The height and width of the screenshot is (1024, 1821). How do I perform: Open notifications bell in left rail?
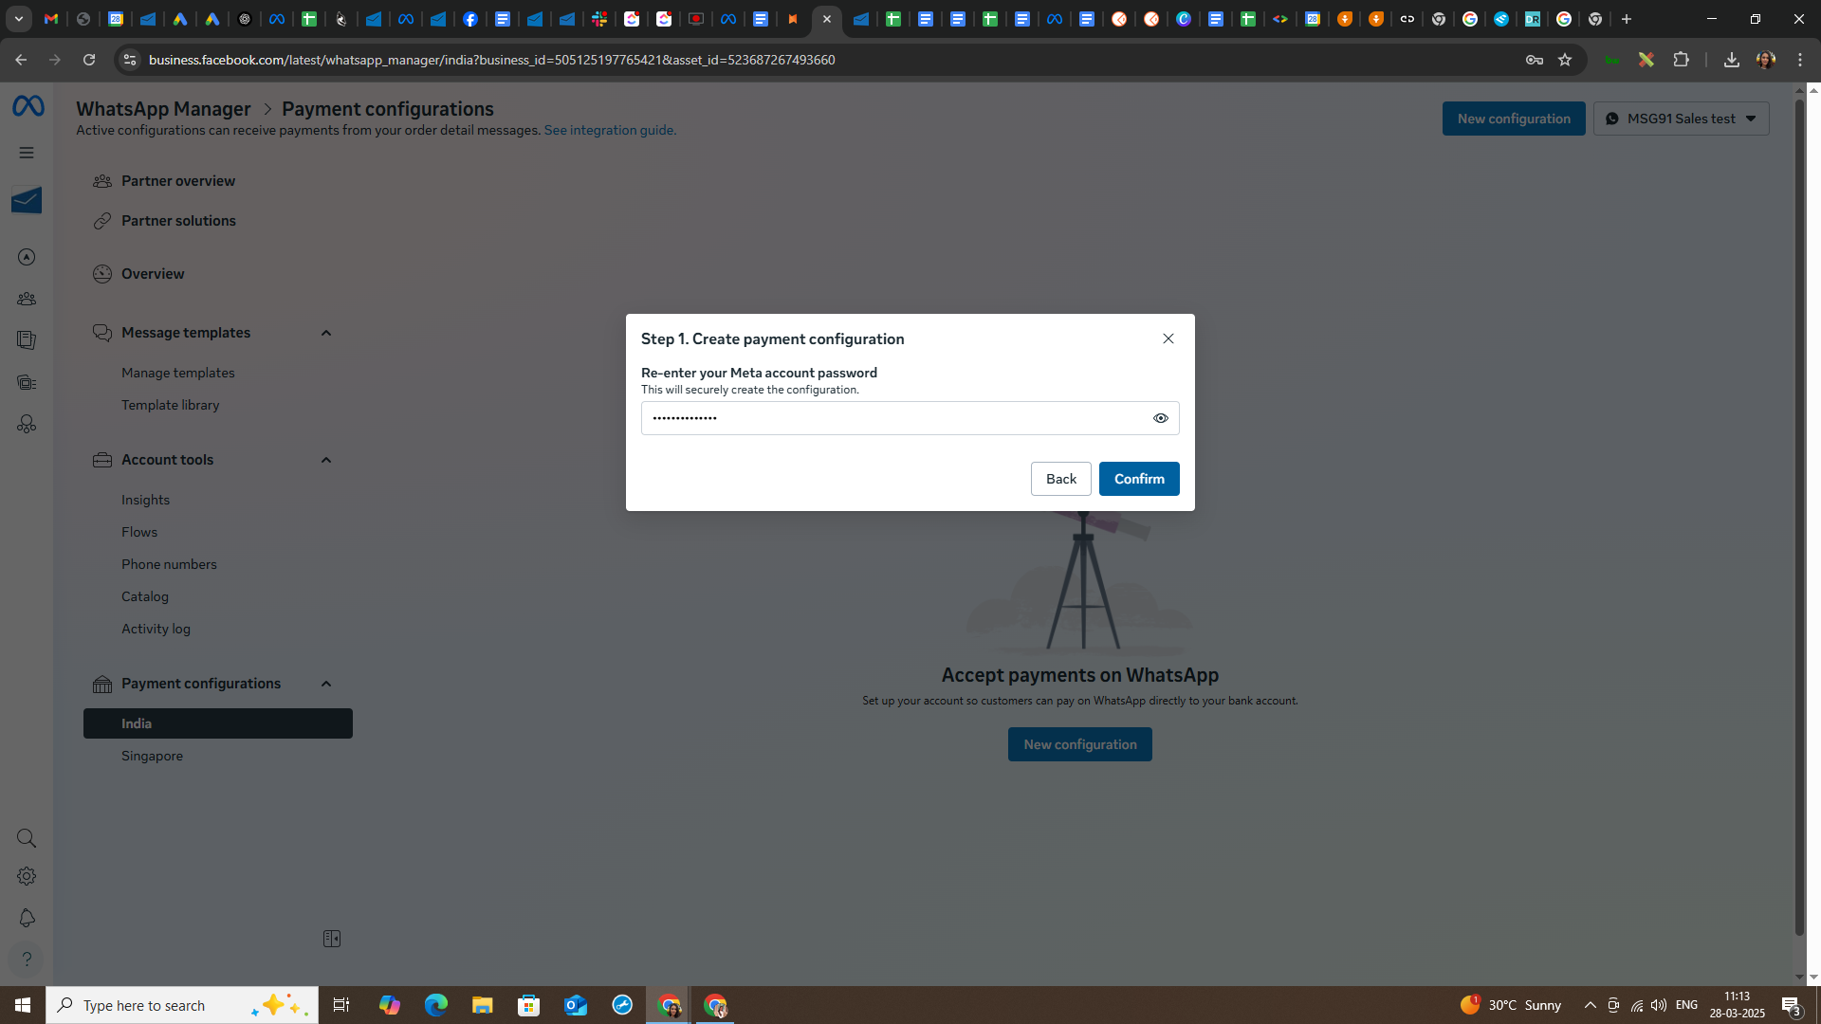click(27, 918)
